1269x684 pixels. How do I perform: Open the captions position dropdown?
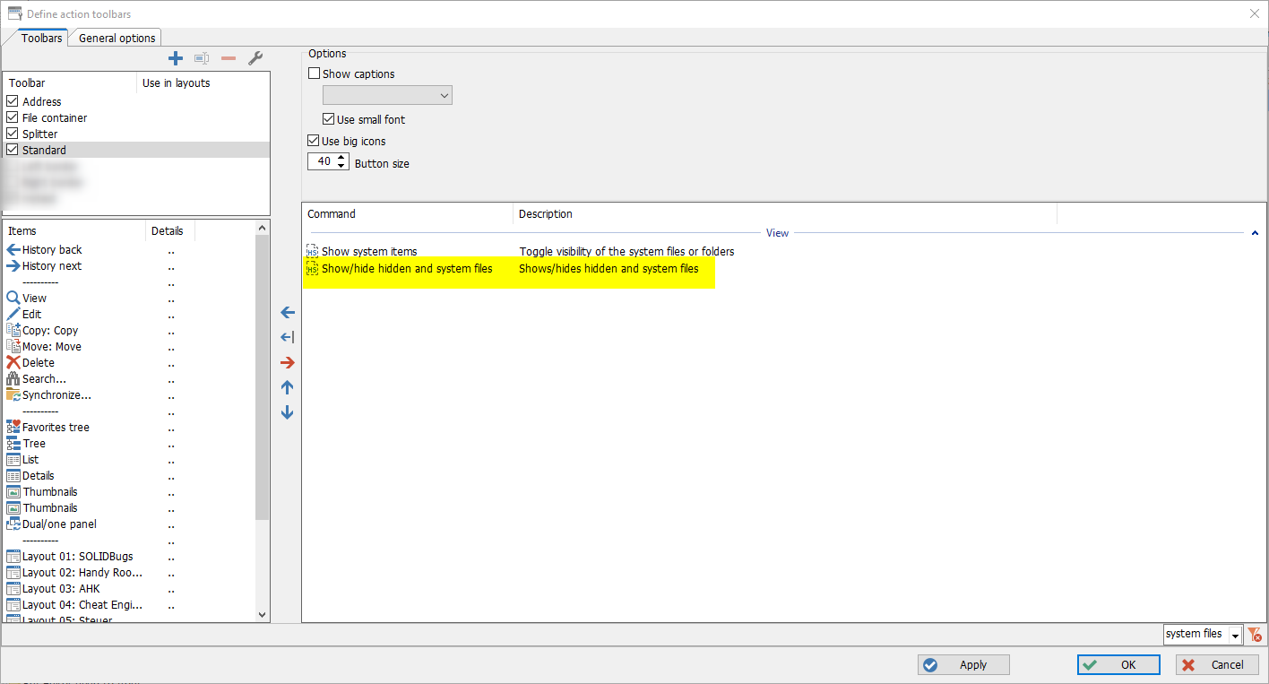(x=387, y=95)
